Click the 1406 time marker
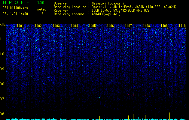The image size is (189, 120). [x=110, y=25]
